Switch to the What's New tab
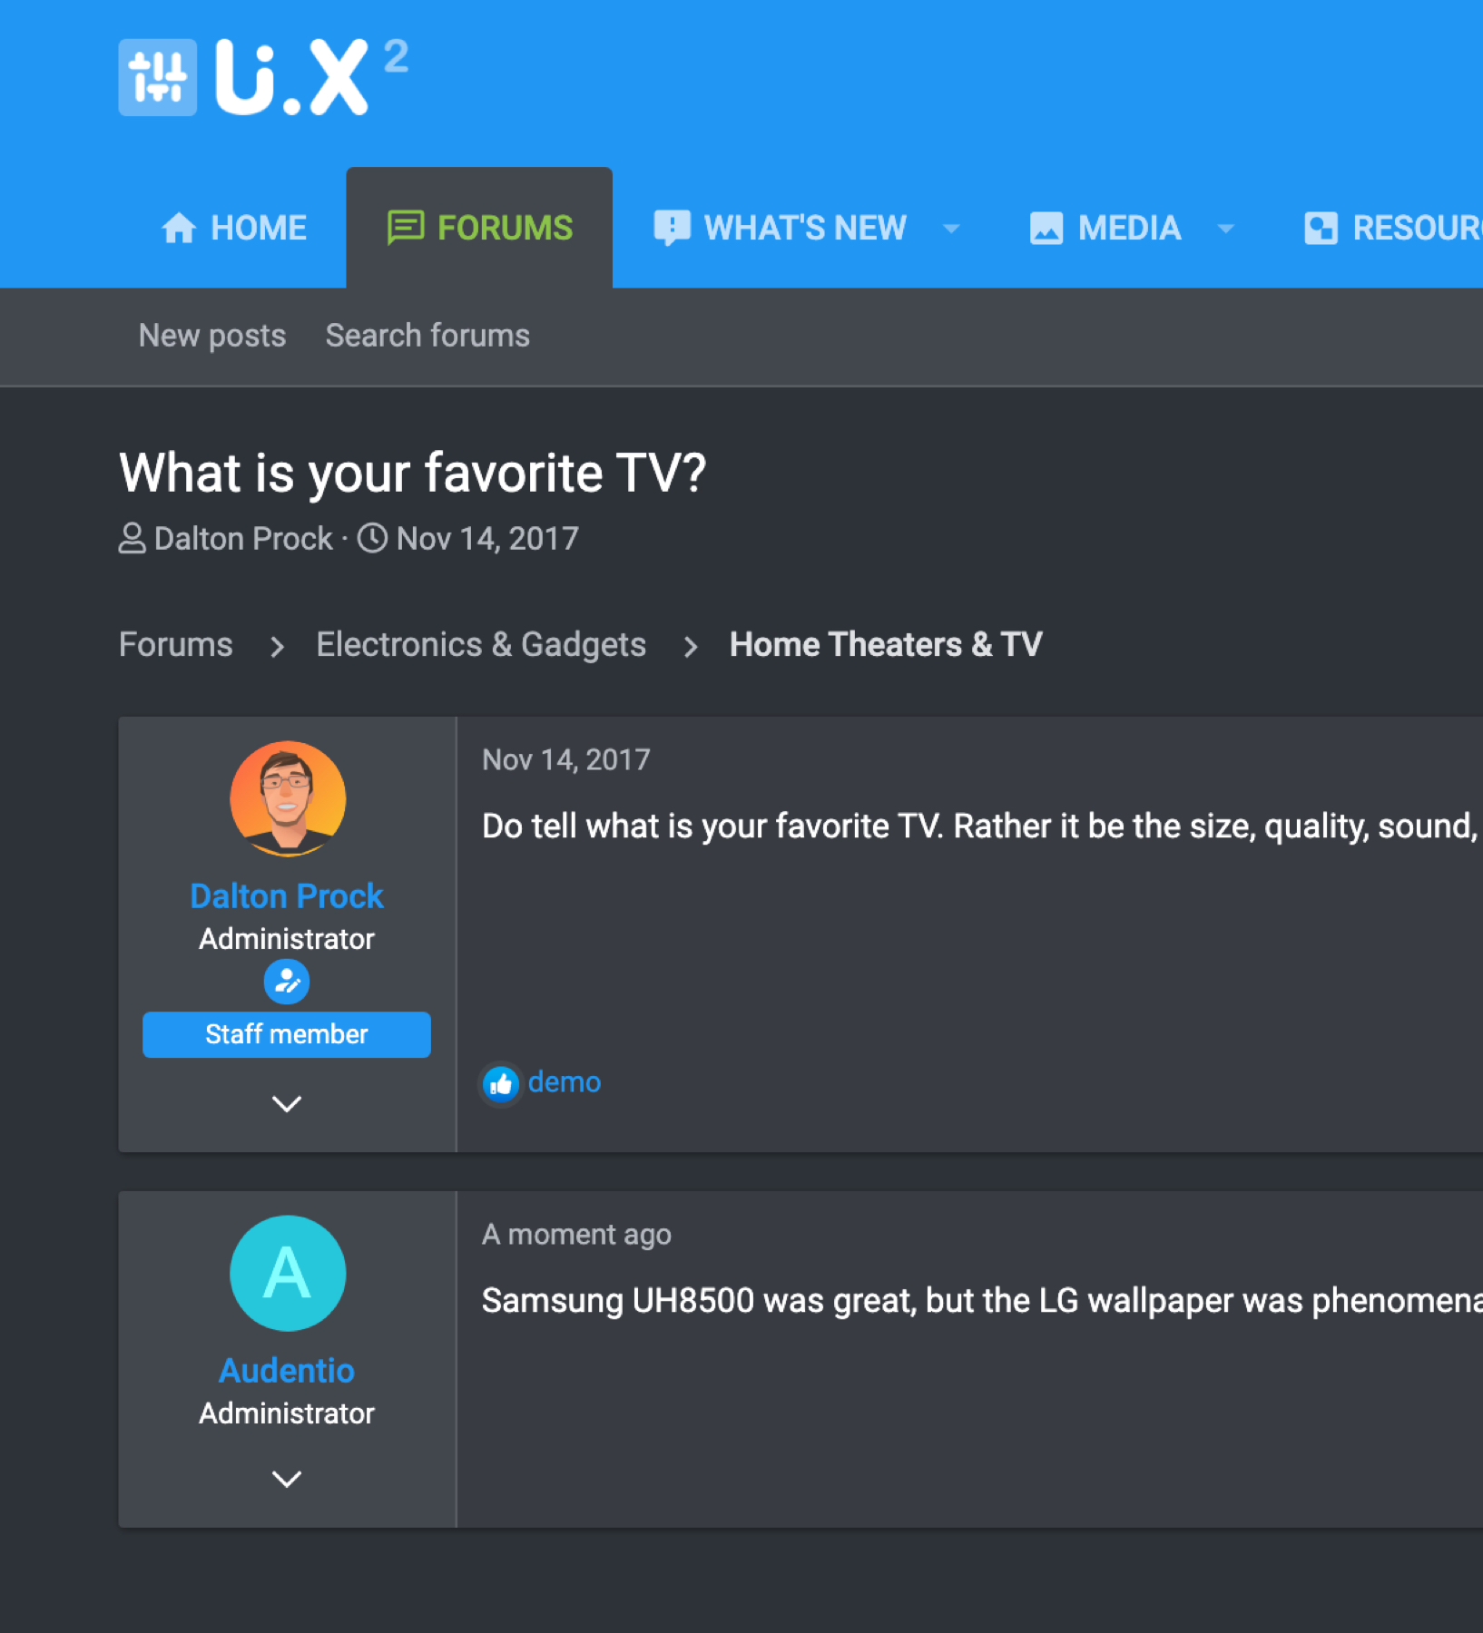 click(x=805, y=228)
